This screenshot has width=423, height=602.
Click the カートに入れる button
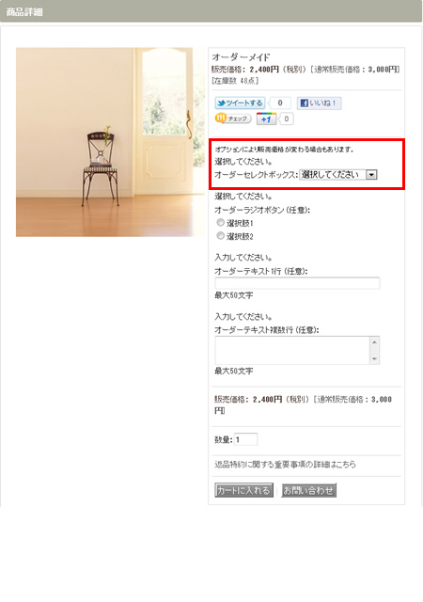click(x=244, y=490)
